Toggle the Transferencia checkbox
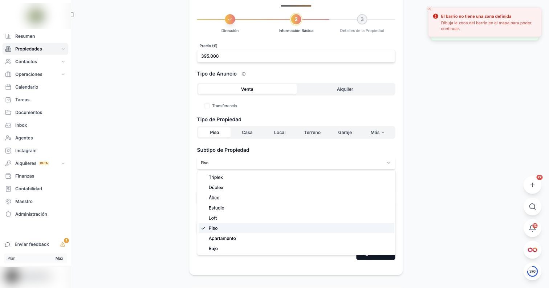Screen dimensions: 549x288 coord(207,106)
